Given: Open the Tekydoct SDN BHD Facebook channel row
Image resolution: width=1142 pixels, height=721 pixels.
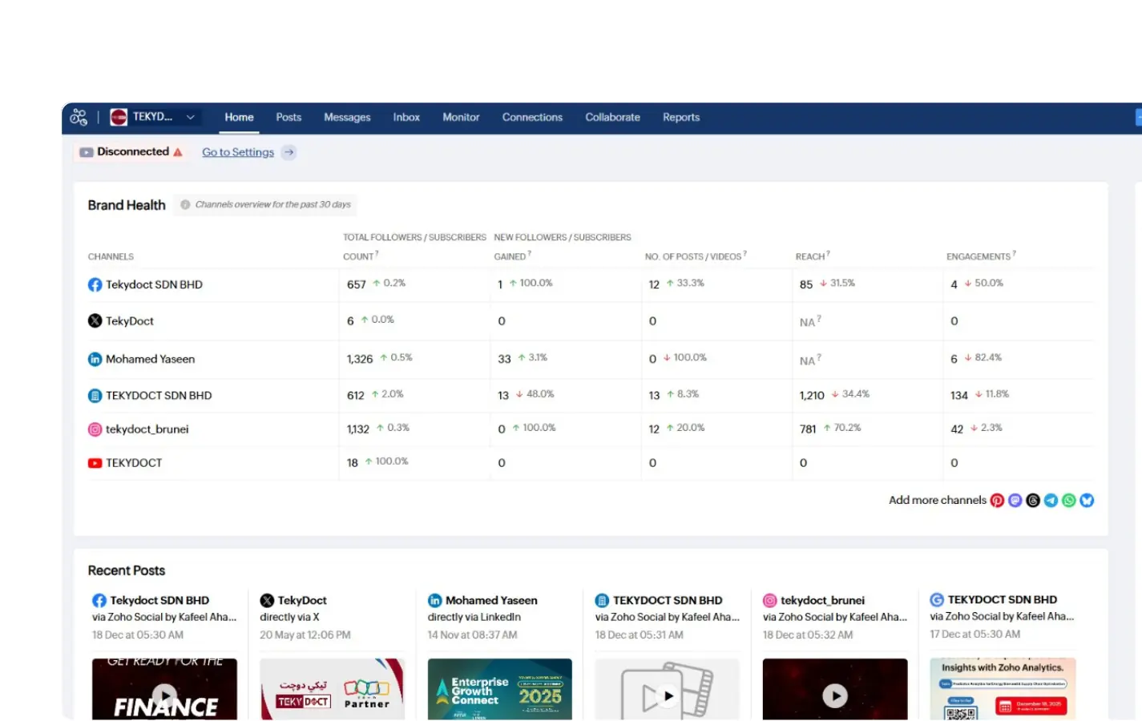Looking at the screenshot, I should pos(154,284).
